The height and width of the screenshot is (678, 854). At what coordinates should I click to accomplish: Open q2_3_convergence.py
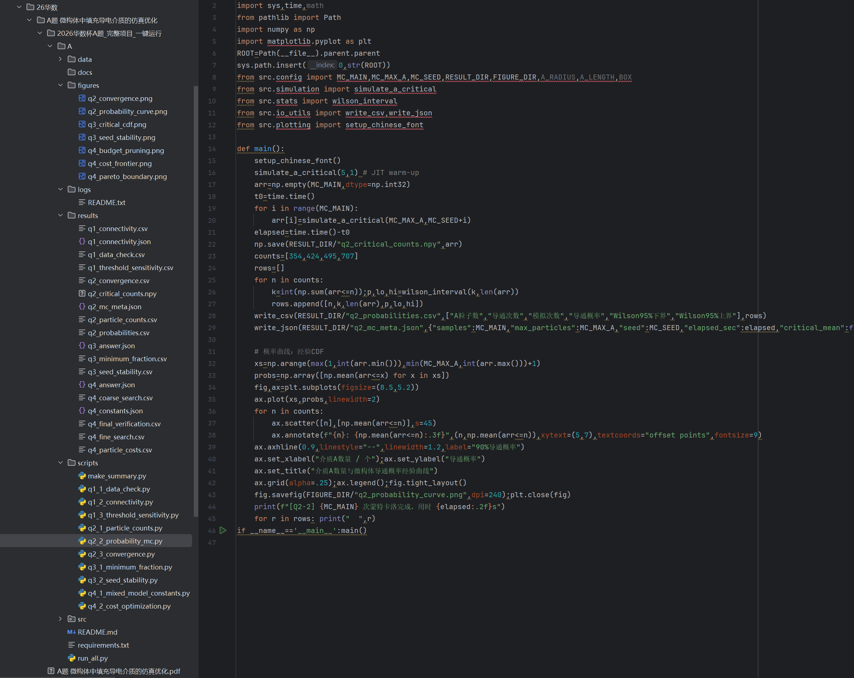(x=121, y=554)
